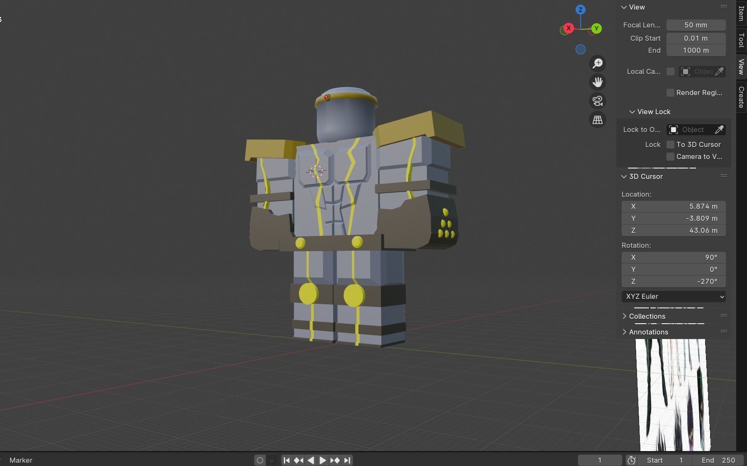
Task: Click the timeline Start frame field
Action: (x=664, y=460)
